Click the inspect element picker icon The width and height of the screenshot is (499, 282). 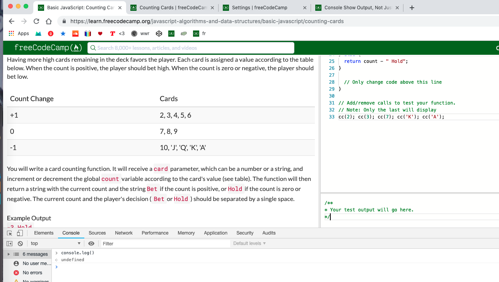click(x=10, y=233)
